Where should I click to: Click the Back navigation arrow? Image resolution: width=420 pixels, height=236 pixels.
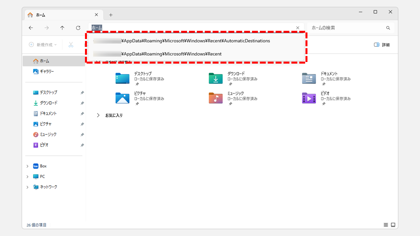(x=31, y=28)
